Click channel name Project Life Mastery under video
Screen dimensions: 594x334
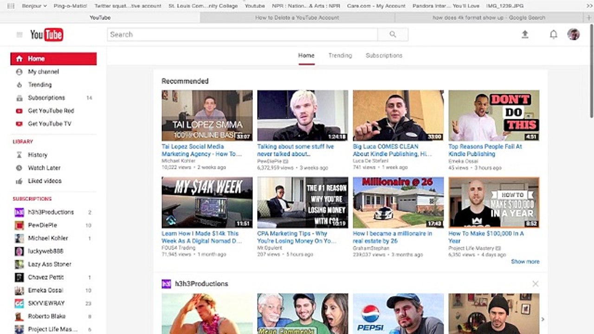coord(471,248)
